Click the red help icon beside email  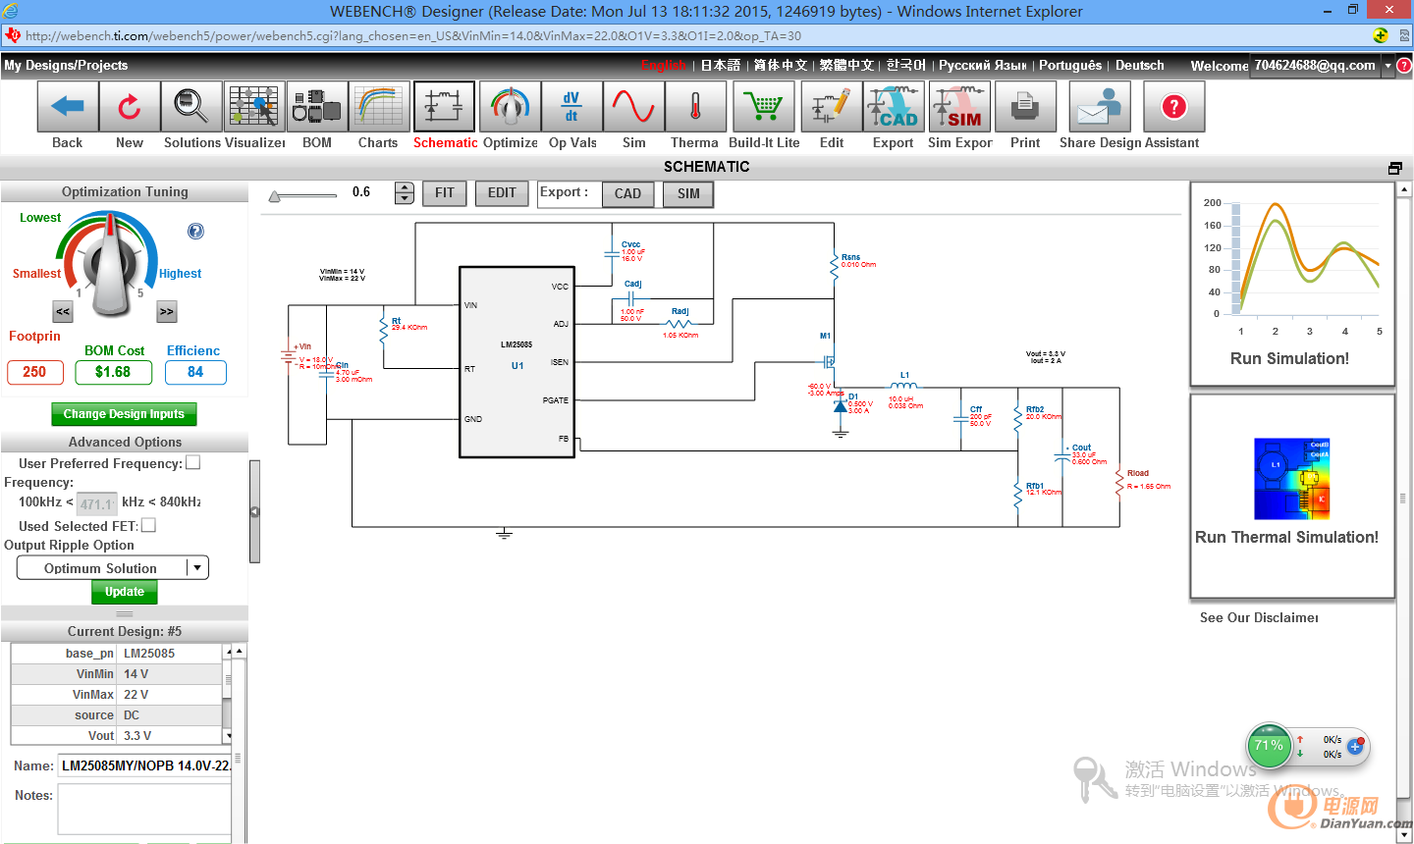pyautogui.click(x=1404, y=65)
